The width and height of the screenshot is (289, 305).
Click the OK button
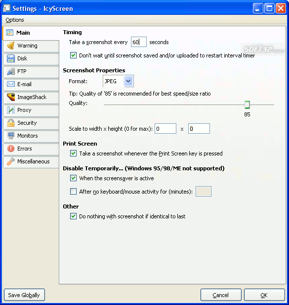pyautogui.click(x=264, y=295)
